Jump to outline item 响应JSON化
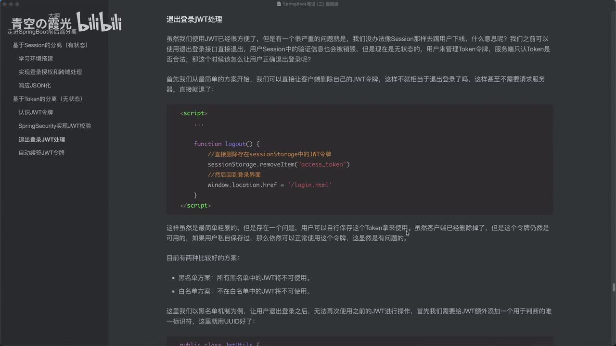The width and height of the screenshot is (616, 346). [35, 86]
